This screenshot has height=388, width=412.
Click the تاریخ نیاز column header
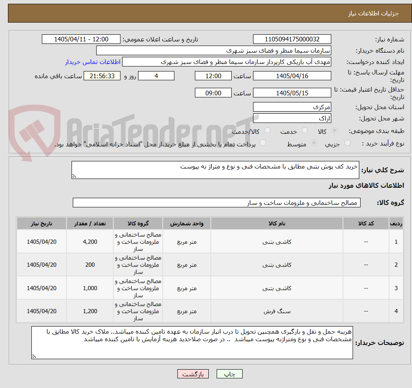tap(41, 223)
